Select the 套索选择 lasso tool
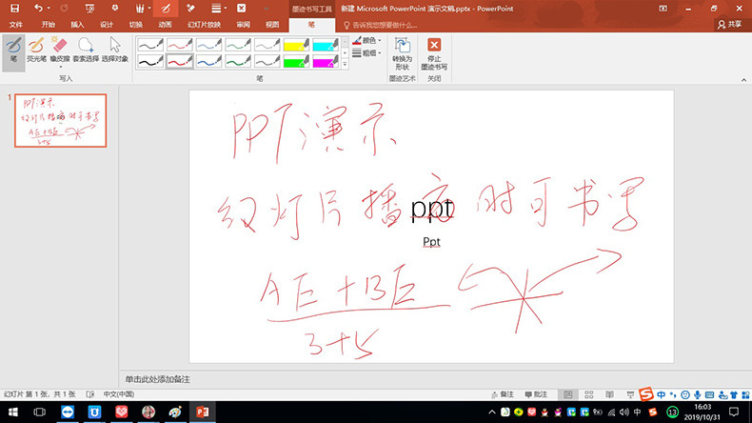Viewport: 752px width, 423px height. (x=86, y=50)
